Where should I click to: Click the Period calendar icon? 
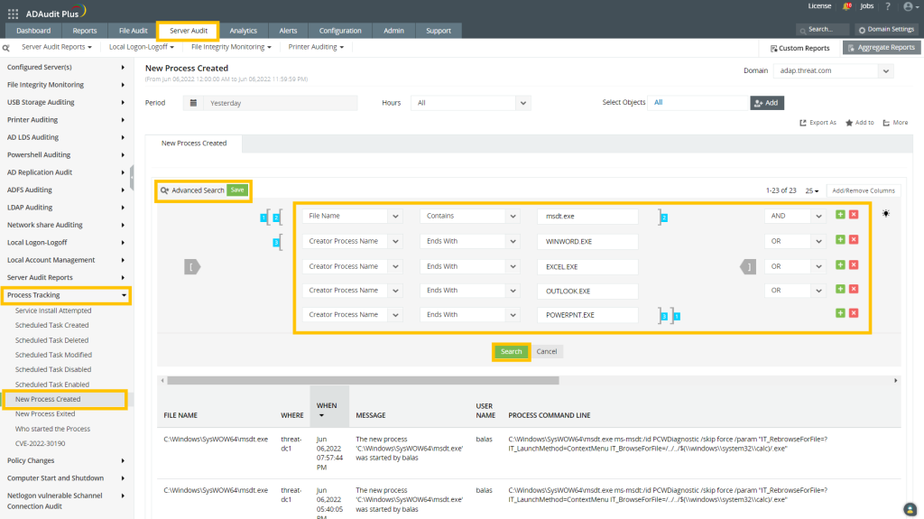(x=194, y=103)
